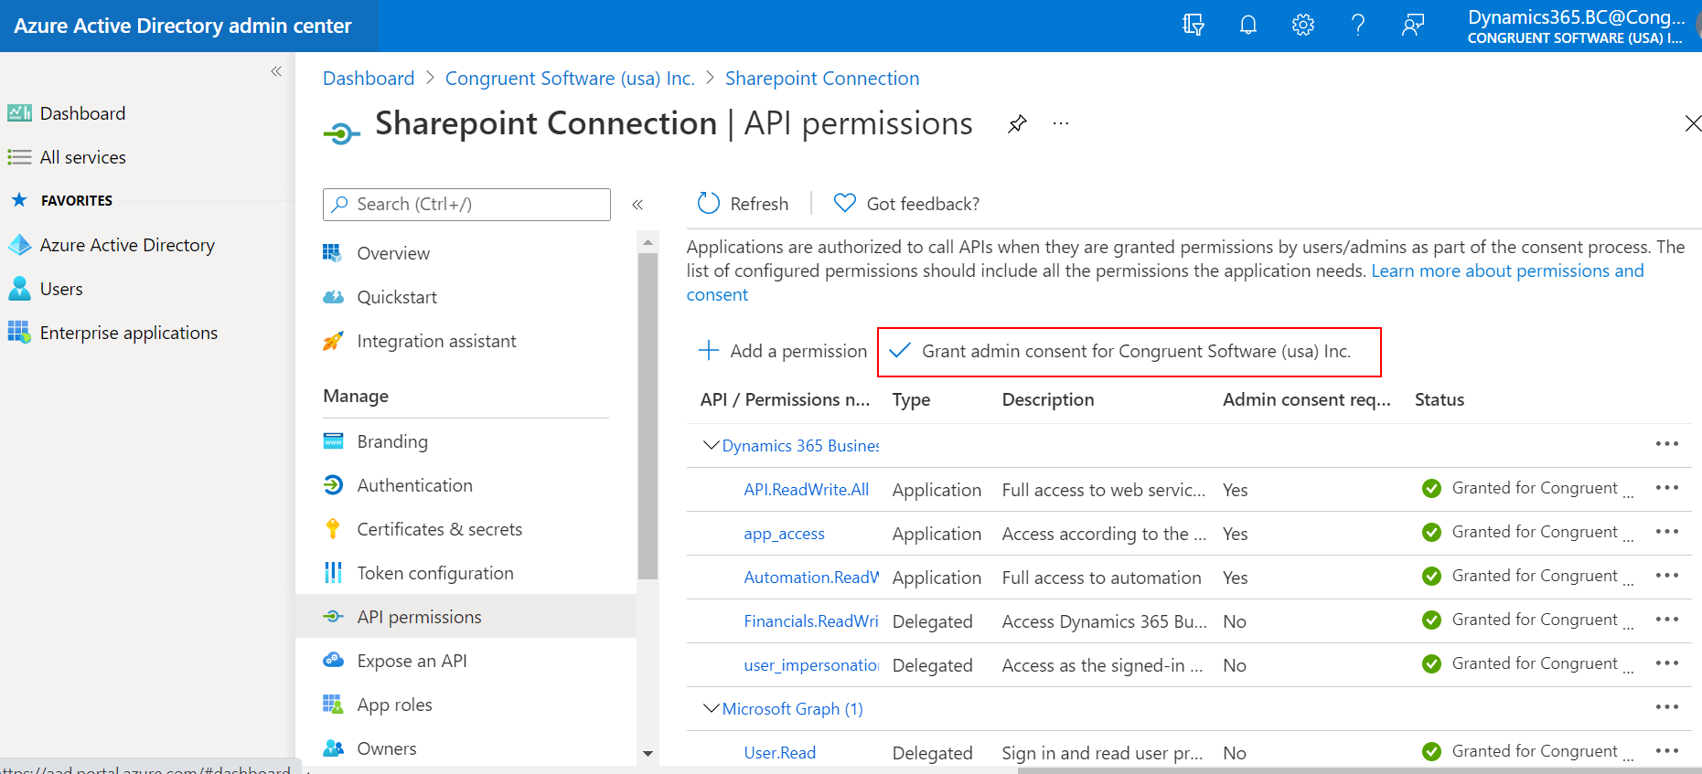Click Type column header
Screen dimensions: 1702x774
[x=911, y=399]
